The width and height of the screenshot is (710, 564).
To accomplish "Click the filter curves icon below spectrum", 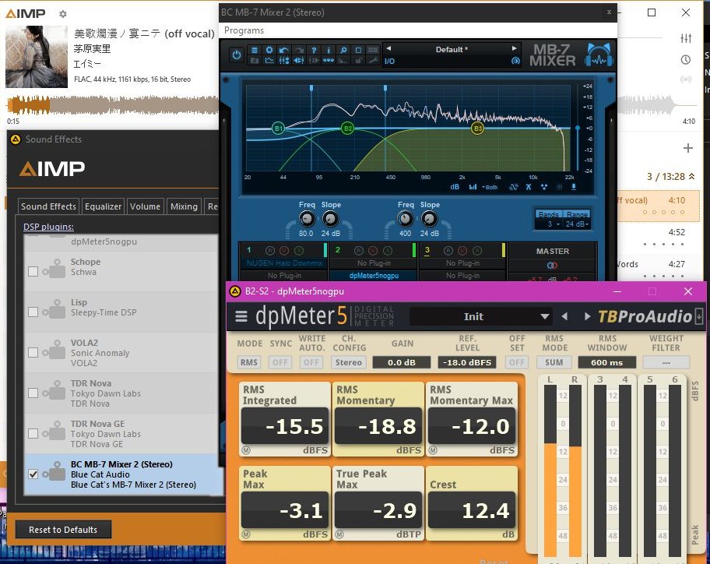I will 514,187.
